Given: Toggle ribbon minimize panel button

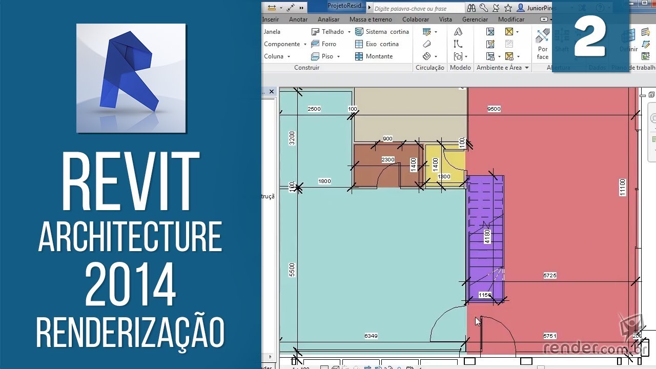Looking at the screenshot, I should [544, 19].
